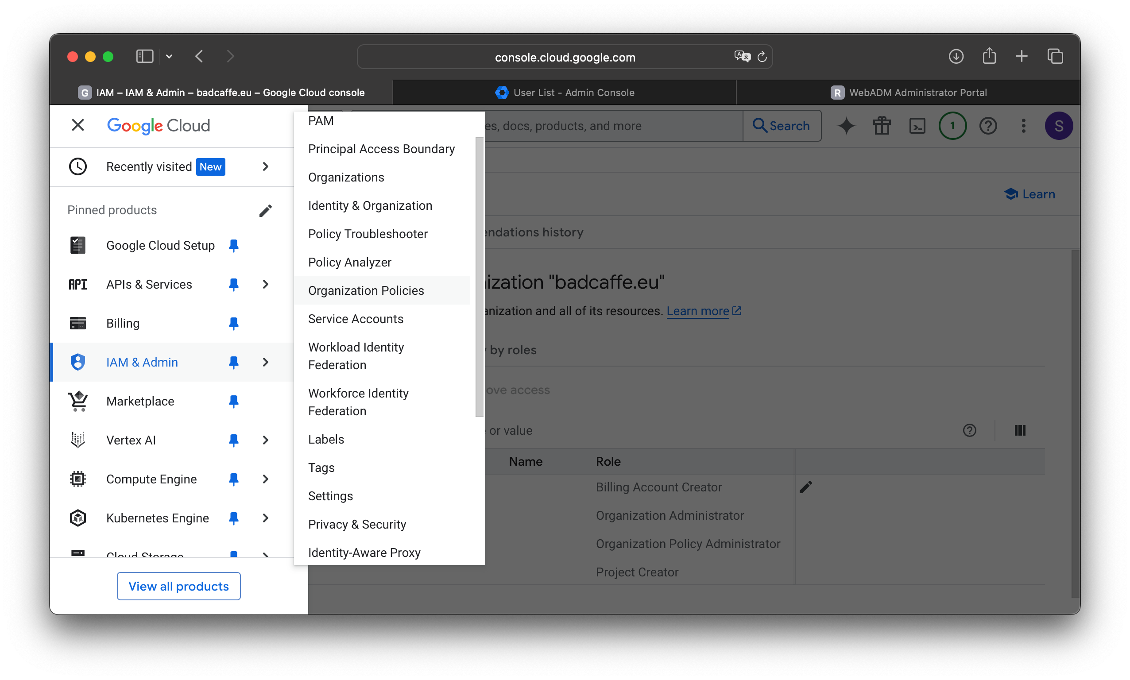The height and width of the screenshot is (680, 1130).
Task: Click the Billing card icon
Action: (78, 323)
